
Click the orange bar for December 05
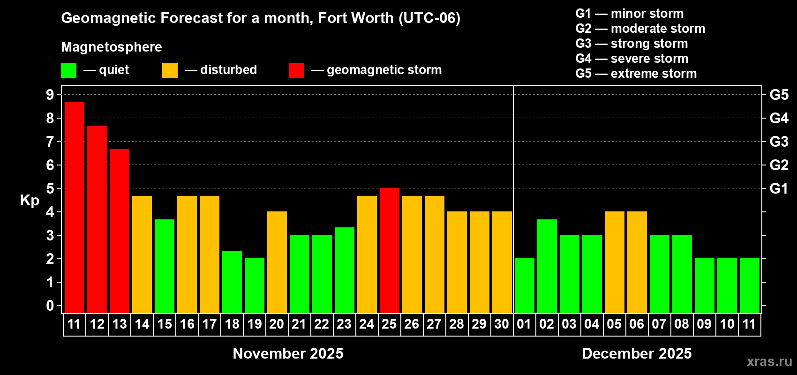tap(615, 262)
